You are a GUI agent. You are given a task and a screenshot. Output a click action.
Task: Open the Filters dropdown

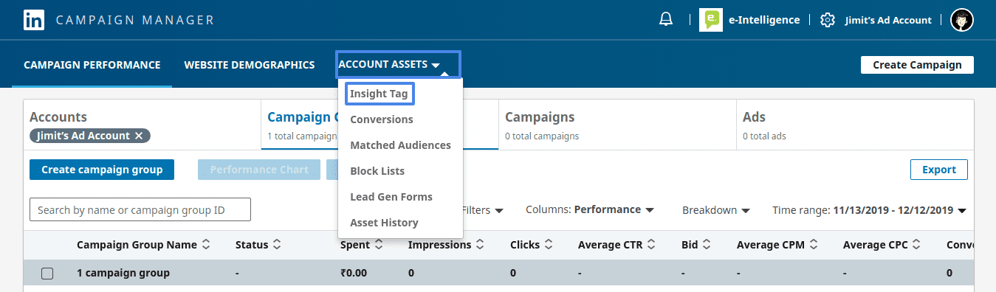pyautogui.click(x=483, y=210)
